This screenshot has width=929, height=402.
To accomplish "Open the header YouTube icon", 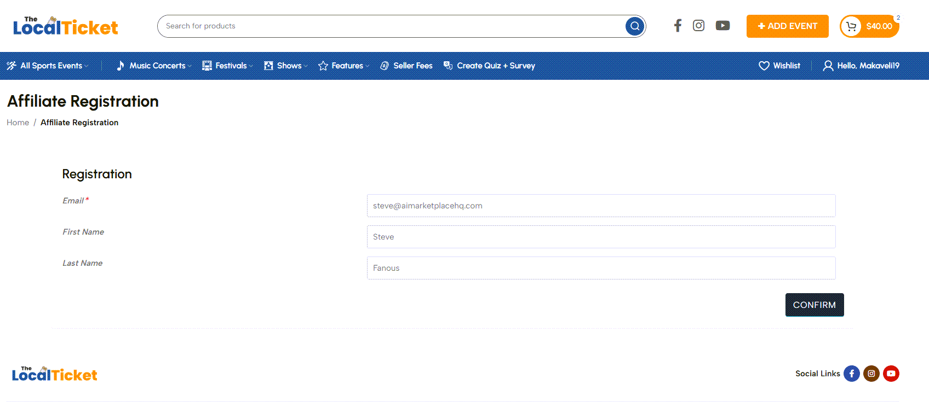I will pos(722,26).
